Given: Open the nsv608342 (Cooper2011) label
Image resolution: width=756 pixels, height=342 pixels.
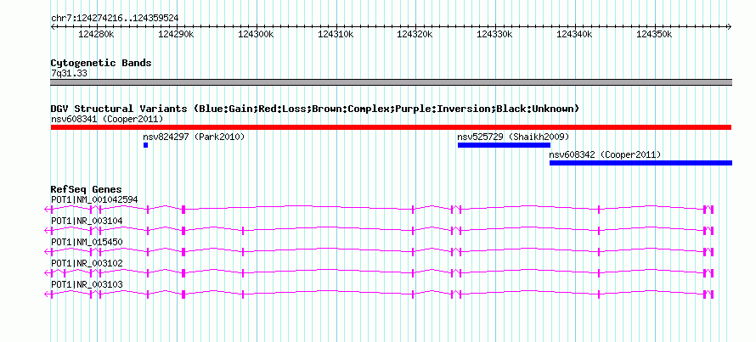Looking at the screenshot, I should point(605,154).
